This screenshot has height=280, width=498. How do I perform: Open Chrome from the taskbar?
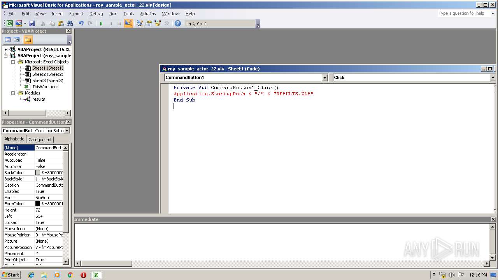pyautogui.click(x=70, y=275)
